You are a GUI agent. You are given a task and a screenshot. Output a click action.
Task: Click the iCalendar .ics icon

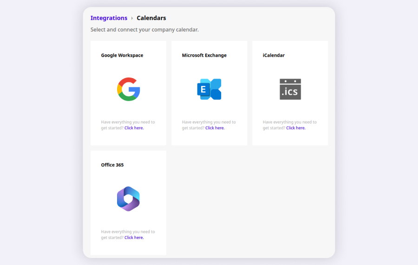pos(290,89)
